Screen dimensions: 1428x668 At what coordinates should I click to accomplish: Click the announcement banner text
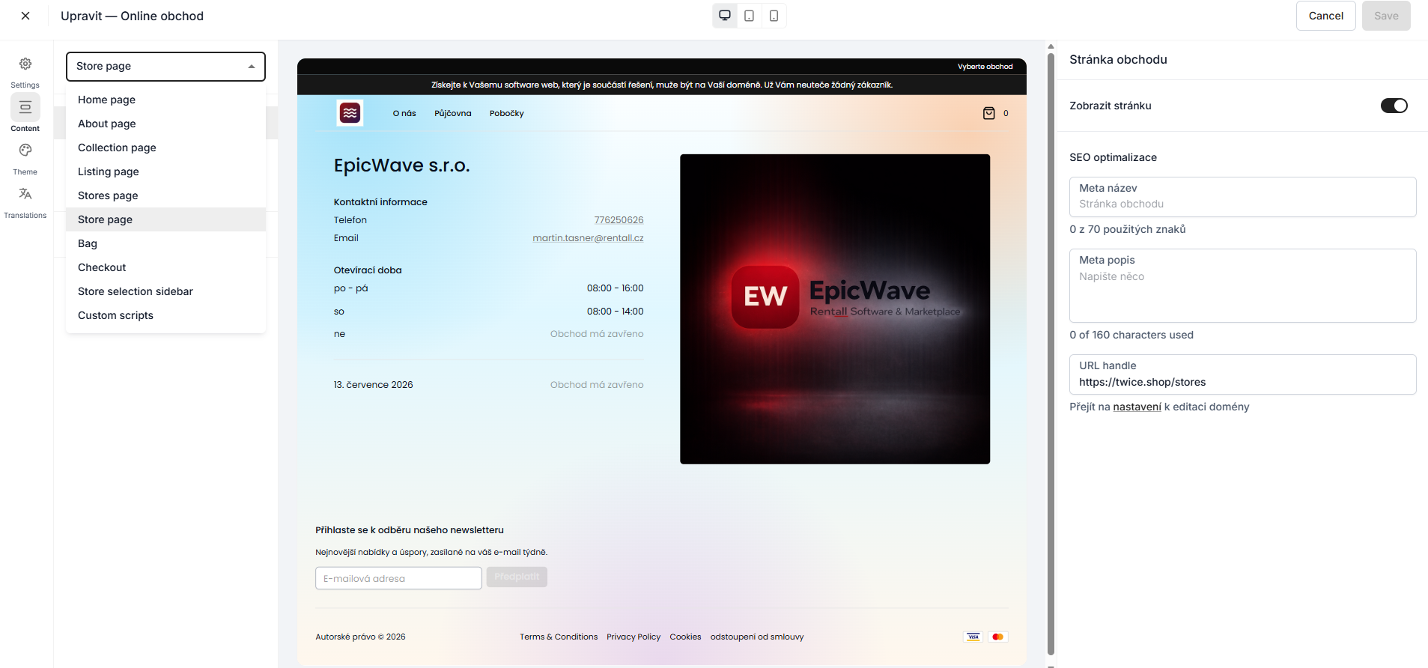click(x=662, y=85)
